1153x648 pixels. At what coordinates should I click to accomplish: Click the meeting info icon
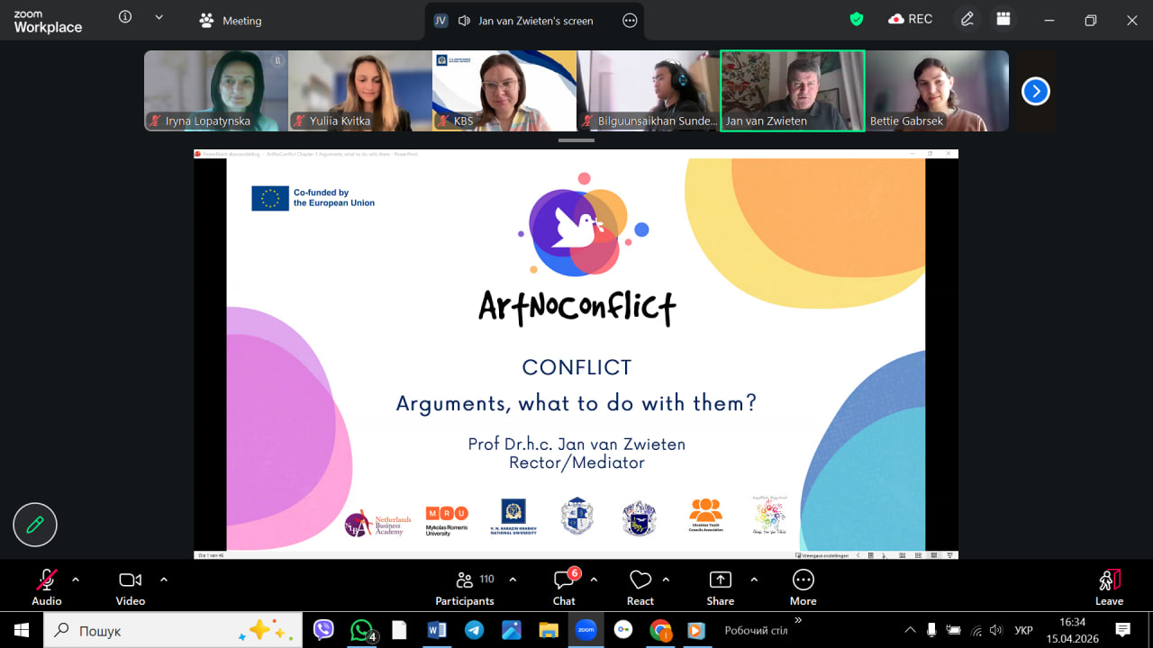pos(125,17)
